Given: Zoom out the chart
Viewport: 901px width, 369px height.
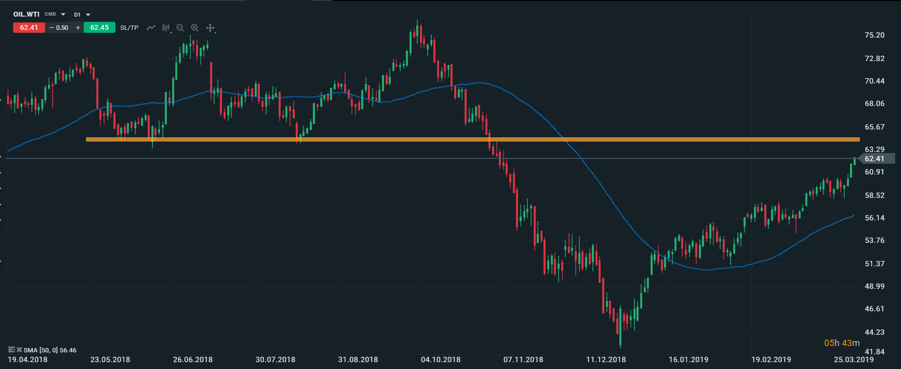Looking at the screenshot, I should coord(180,28).
